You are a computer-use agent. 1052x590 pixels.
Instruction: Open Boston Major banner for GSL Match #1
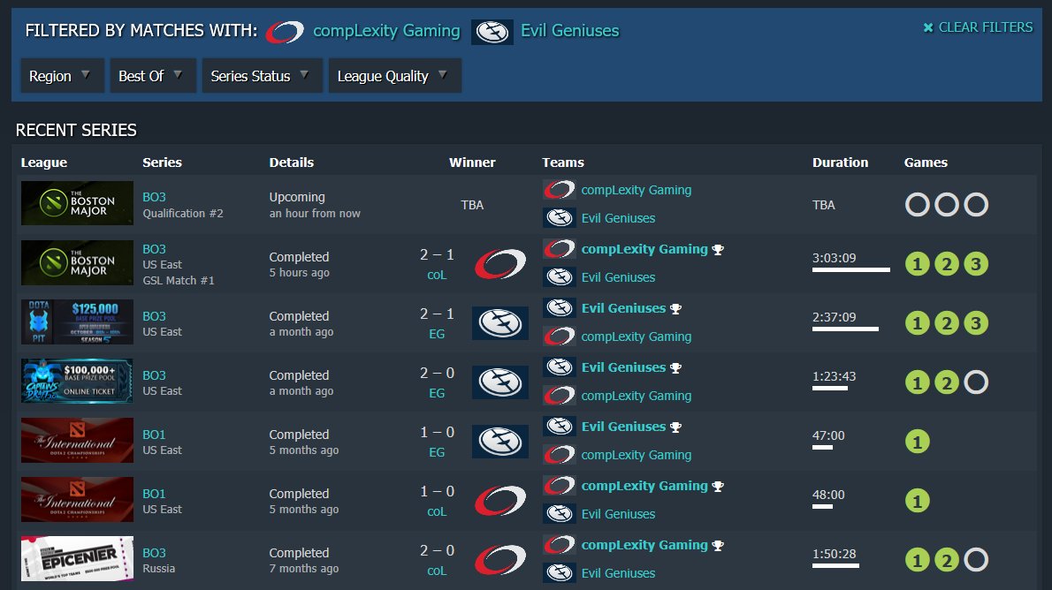point(77,263)
